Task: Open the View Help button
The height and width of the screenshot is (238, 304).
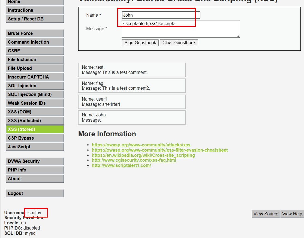Action: [292, 214]
